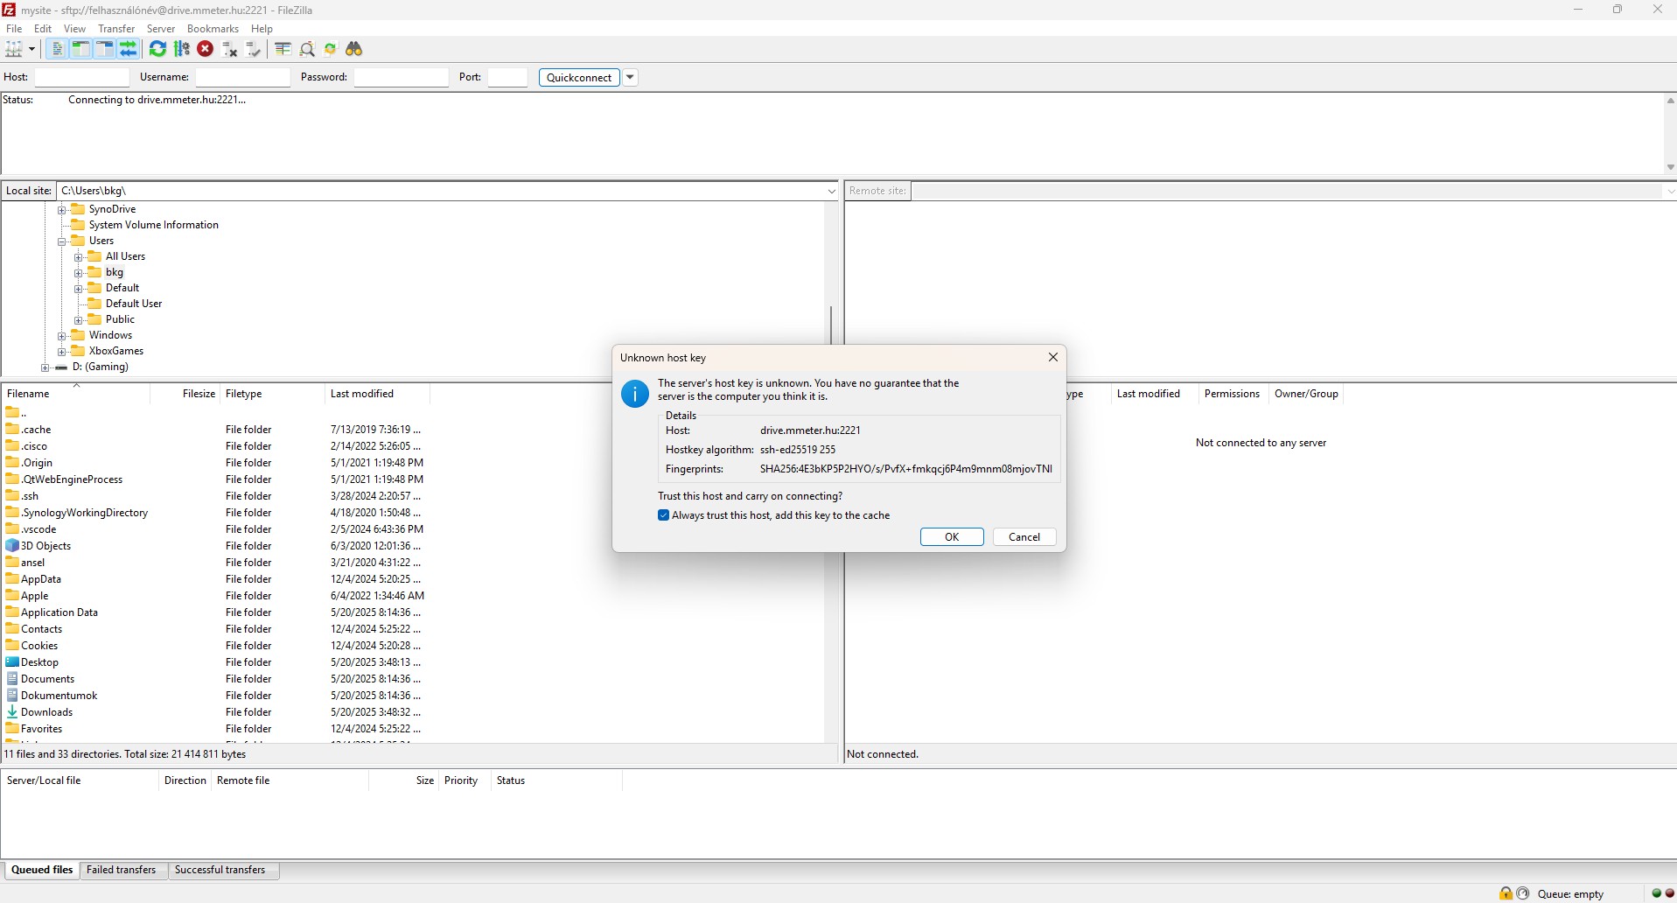Uncheck Always trust this host checkbox
This screenshot has height=903, width=1677.
(663, 515)
